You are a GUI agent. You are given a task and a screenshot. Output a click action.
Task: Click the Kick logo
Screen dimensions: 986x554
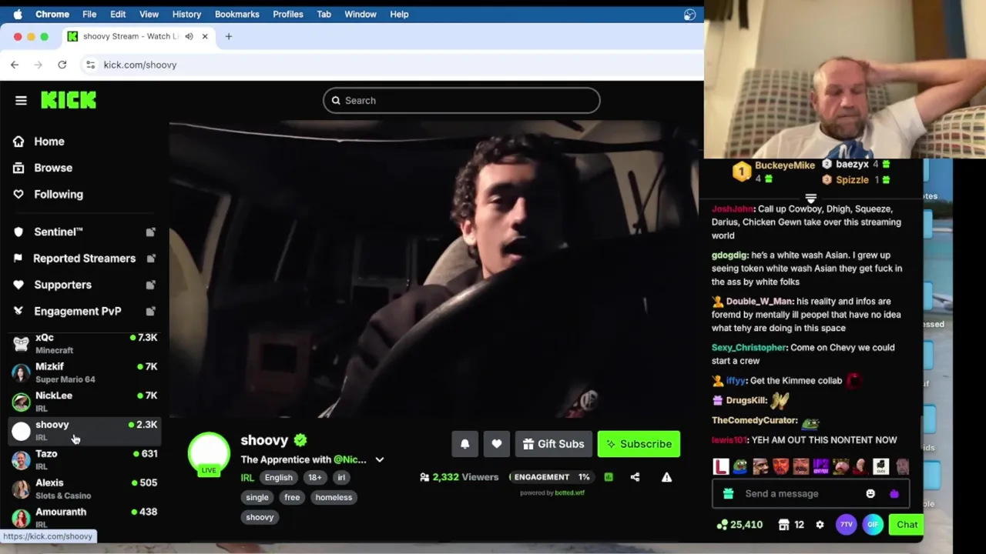point(69,100)
